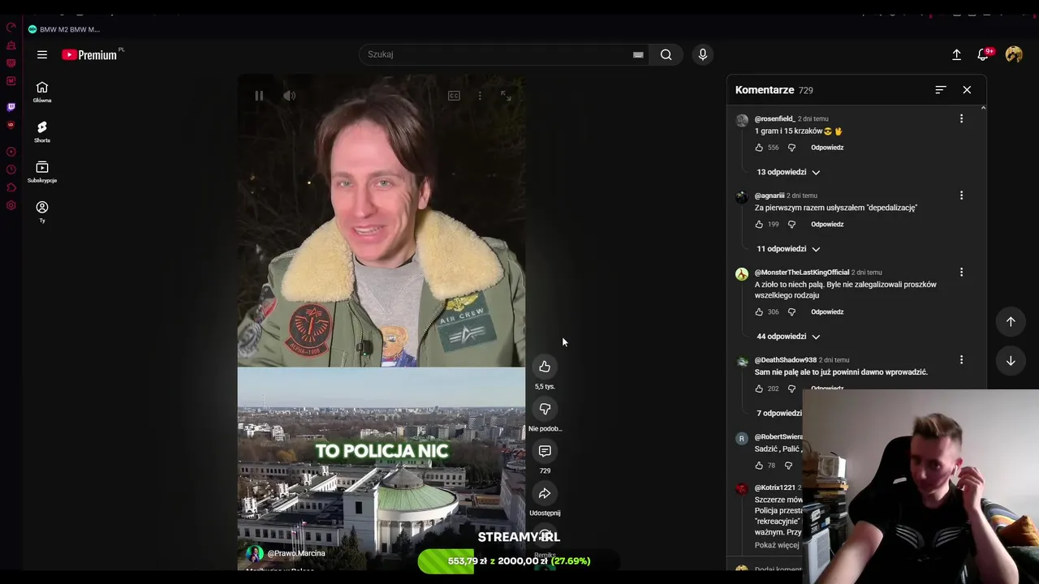This screenshot has width=1039, height=584.
Task: Reply to @rosenfield_ comment (Odpowiedz)
Action: pyautogui.click(x=827, y=148)
